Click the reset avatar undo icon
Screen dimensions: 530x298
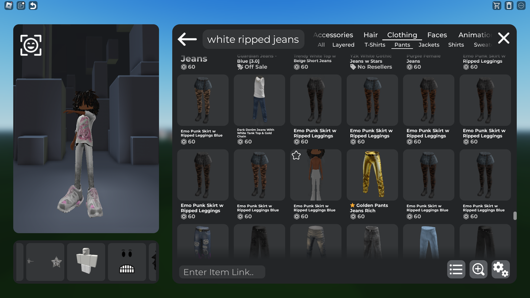(33, 6)
